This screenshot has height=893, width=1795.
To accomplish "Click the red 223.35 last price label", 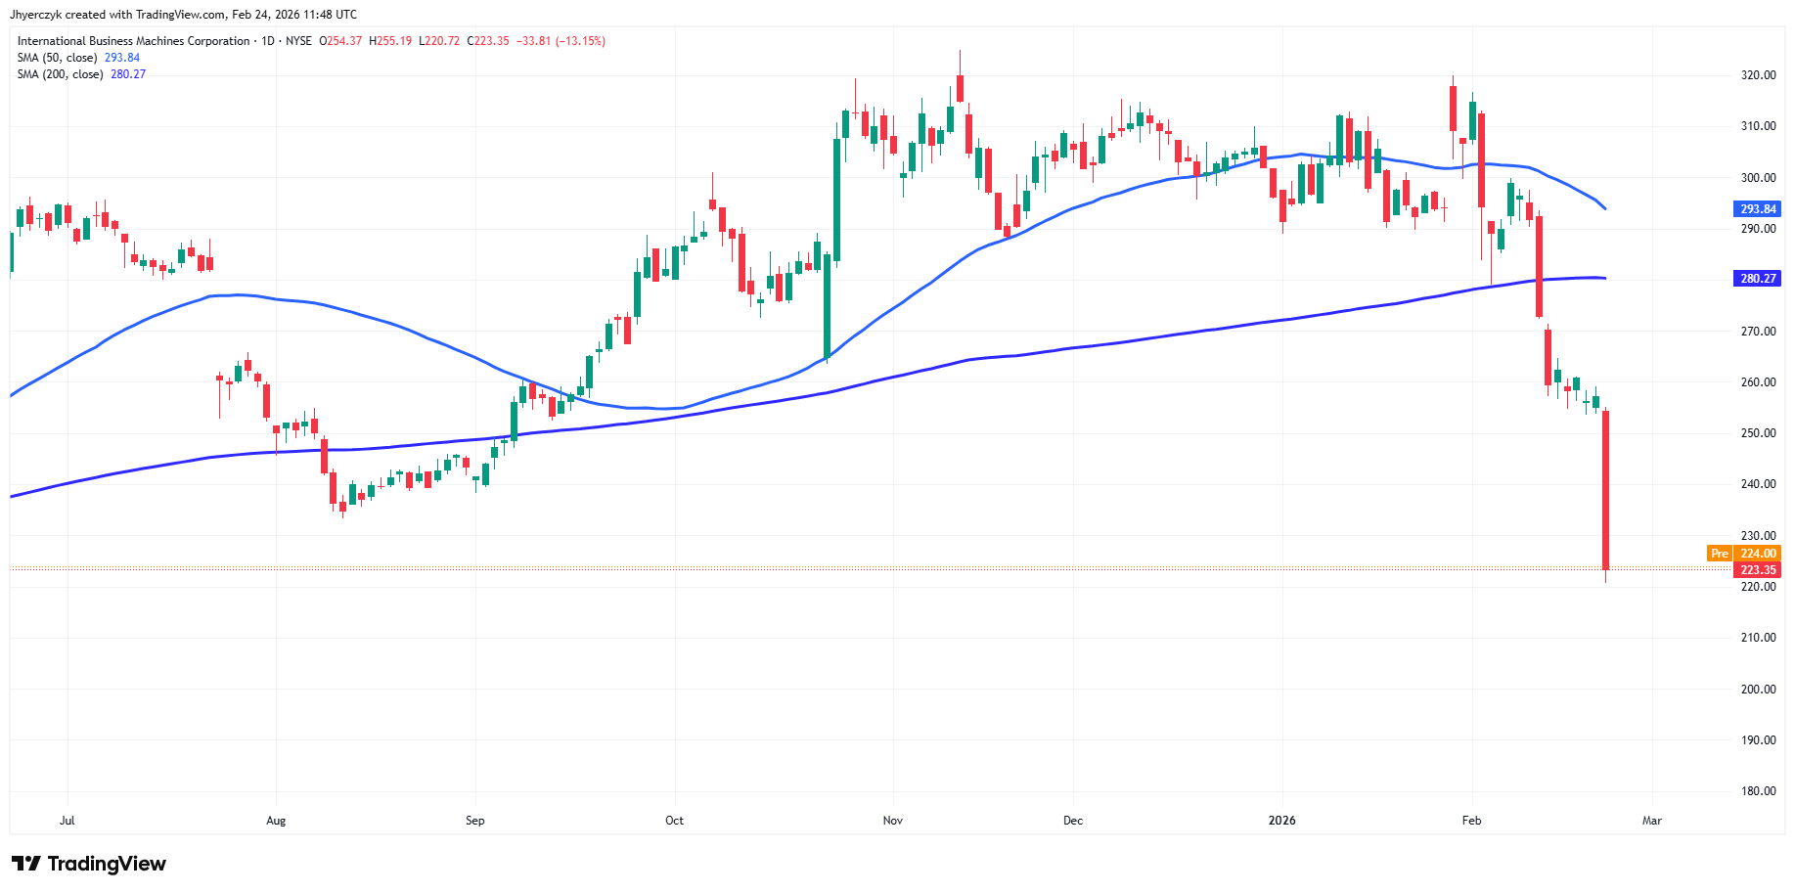I will (1758, 570).
